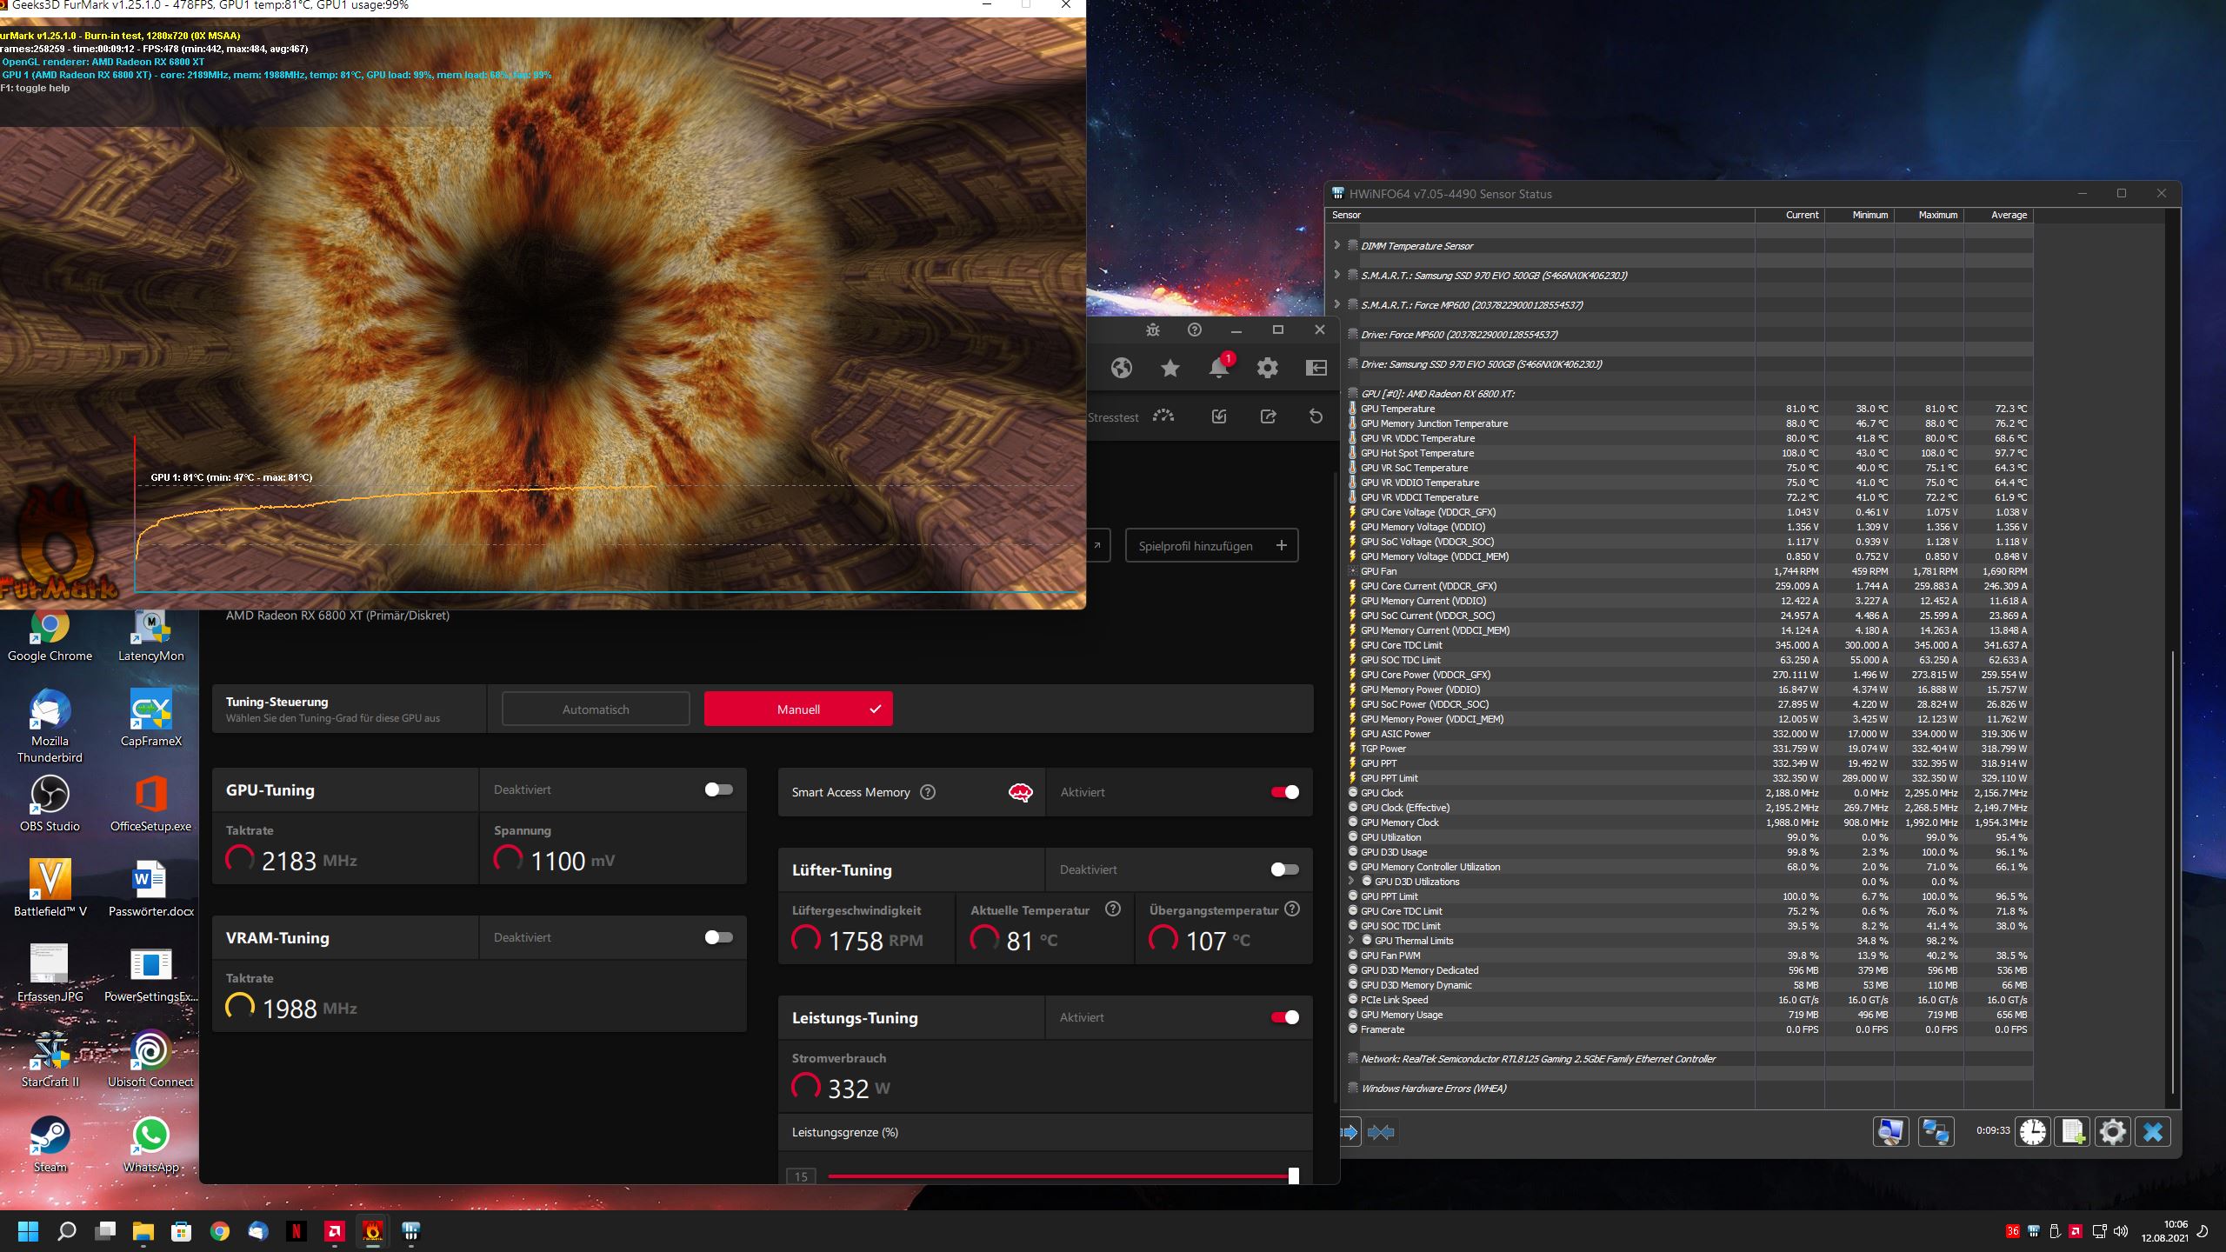Select the Automatisch tuning option
The height and width of the screenshot is (1252, 2226).
tap(596, 709)
